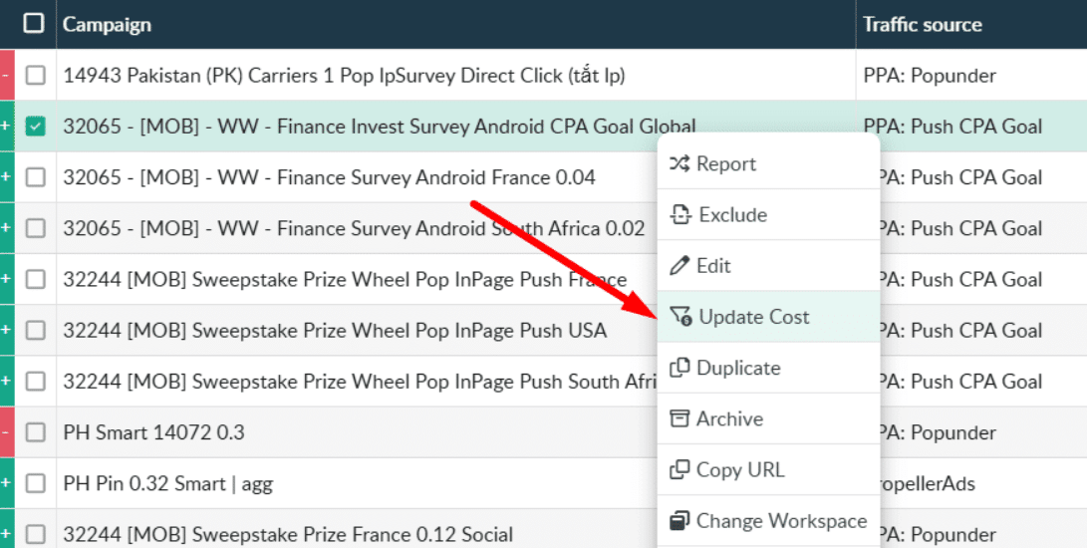Viewport: 1087px width, 548px height.
Task: Collapse the red minus beside PH Smart 14072
Action: (x=6, y=432)
